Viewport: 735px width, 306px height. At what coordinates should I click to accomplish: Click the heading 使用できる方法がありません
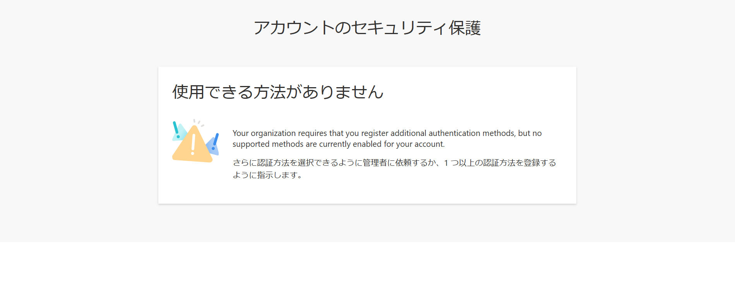tap(278, 92)
